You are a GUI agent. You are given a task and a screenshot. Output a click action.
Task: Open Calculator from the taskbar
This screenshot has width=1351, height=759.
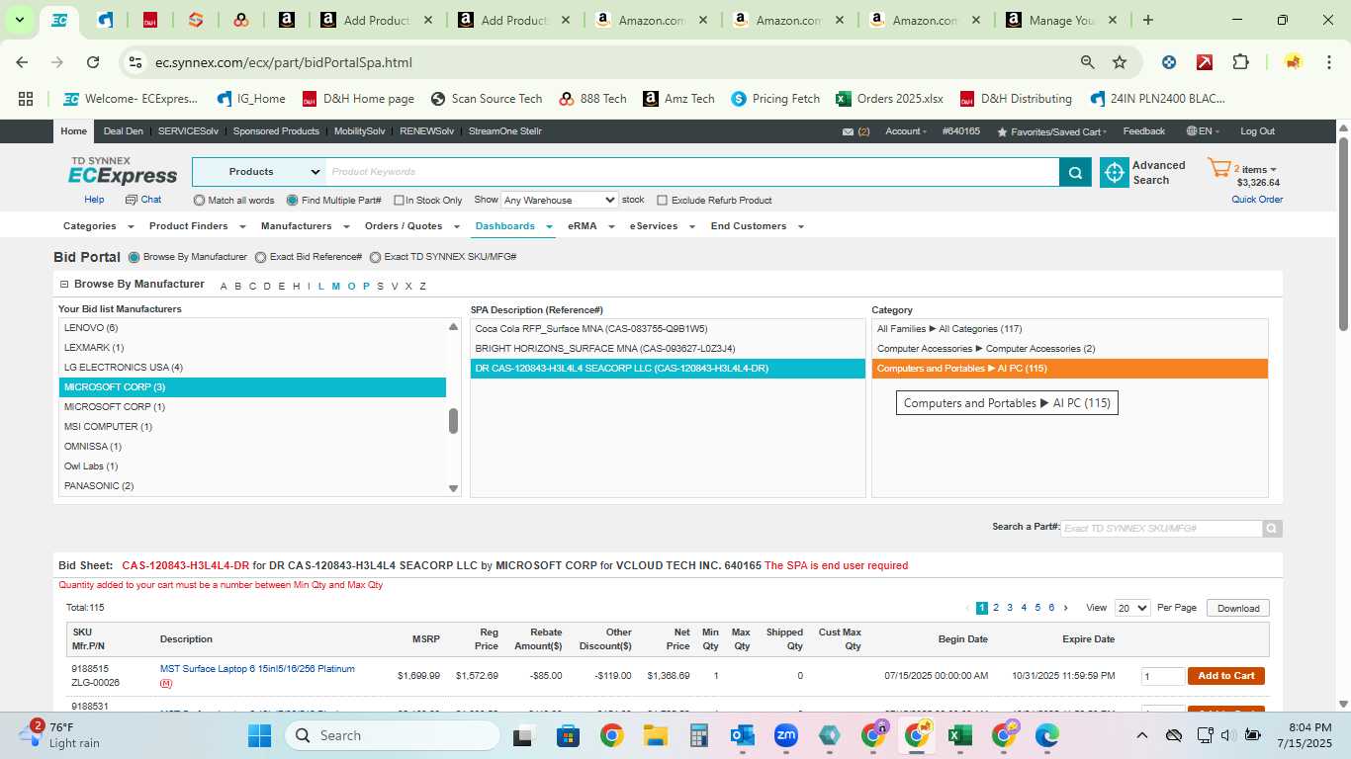pyautogui.click(x=699, y=735)
